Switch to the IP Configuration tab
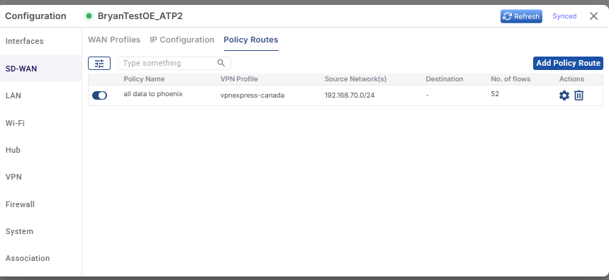Viewport: 609px width, 280px height. click(x=182, y=40)
